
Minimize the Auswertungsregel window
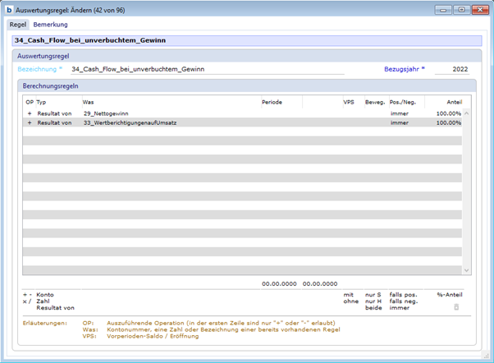(444, 10)
